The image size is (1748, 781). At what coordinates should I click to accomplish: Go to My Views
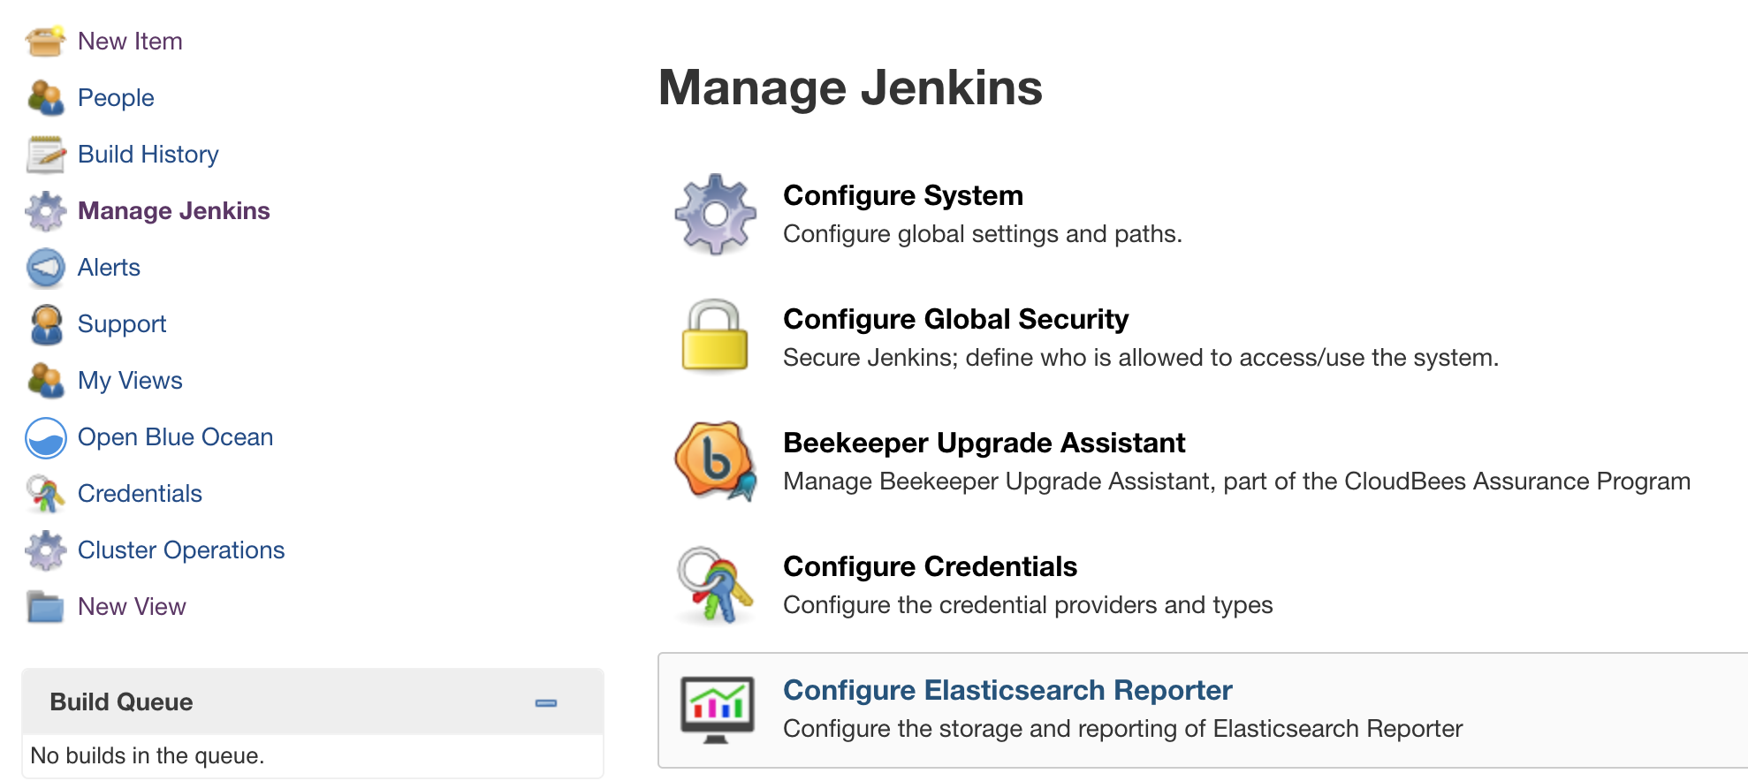(x=130, y=381)
